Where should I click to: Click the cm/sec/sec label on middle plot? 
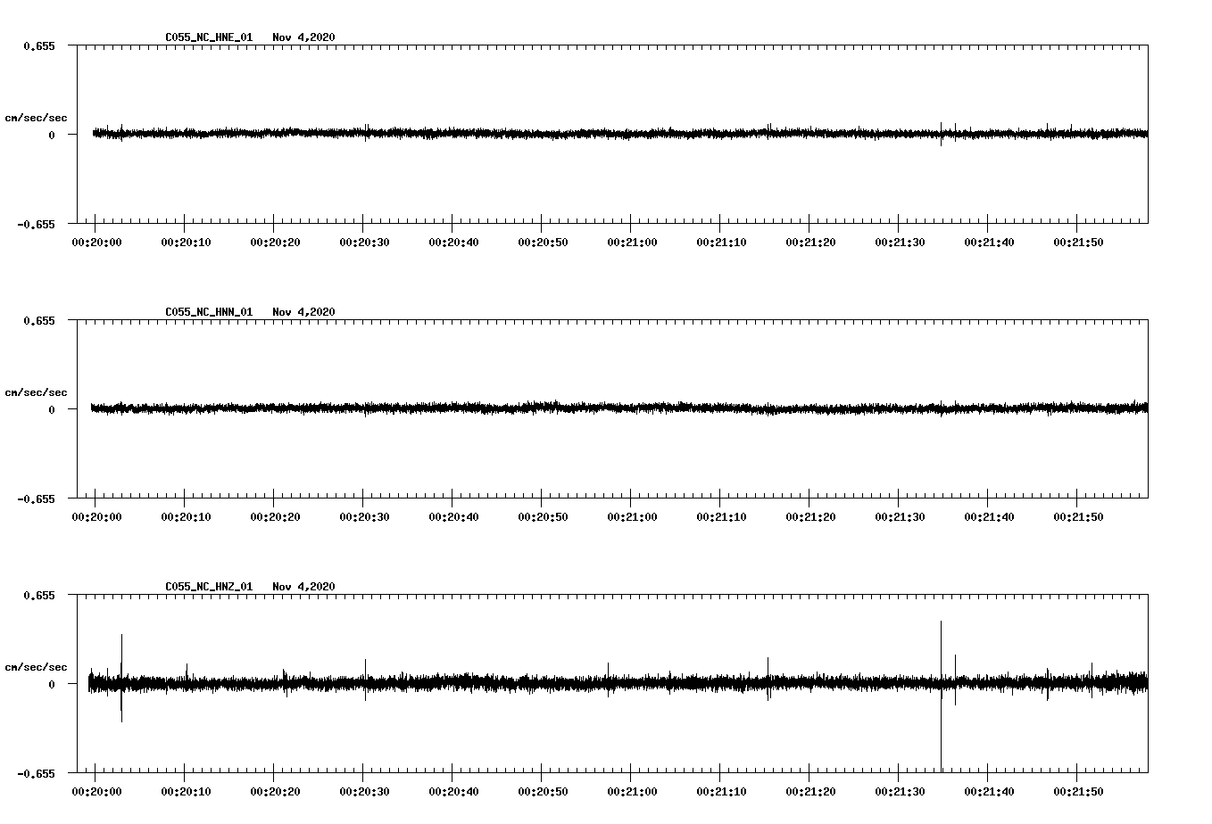click(x=37, y=391)
